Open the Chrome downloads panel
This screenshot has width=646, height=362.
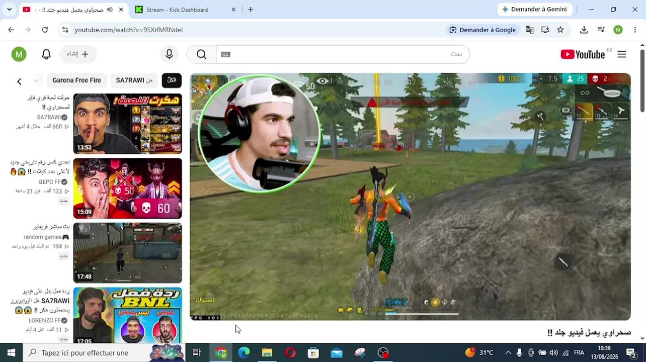pos(584,30)
